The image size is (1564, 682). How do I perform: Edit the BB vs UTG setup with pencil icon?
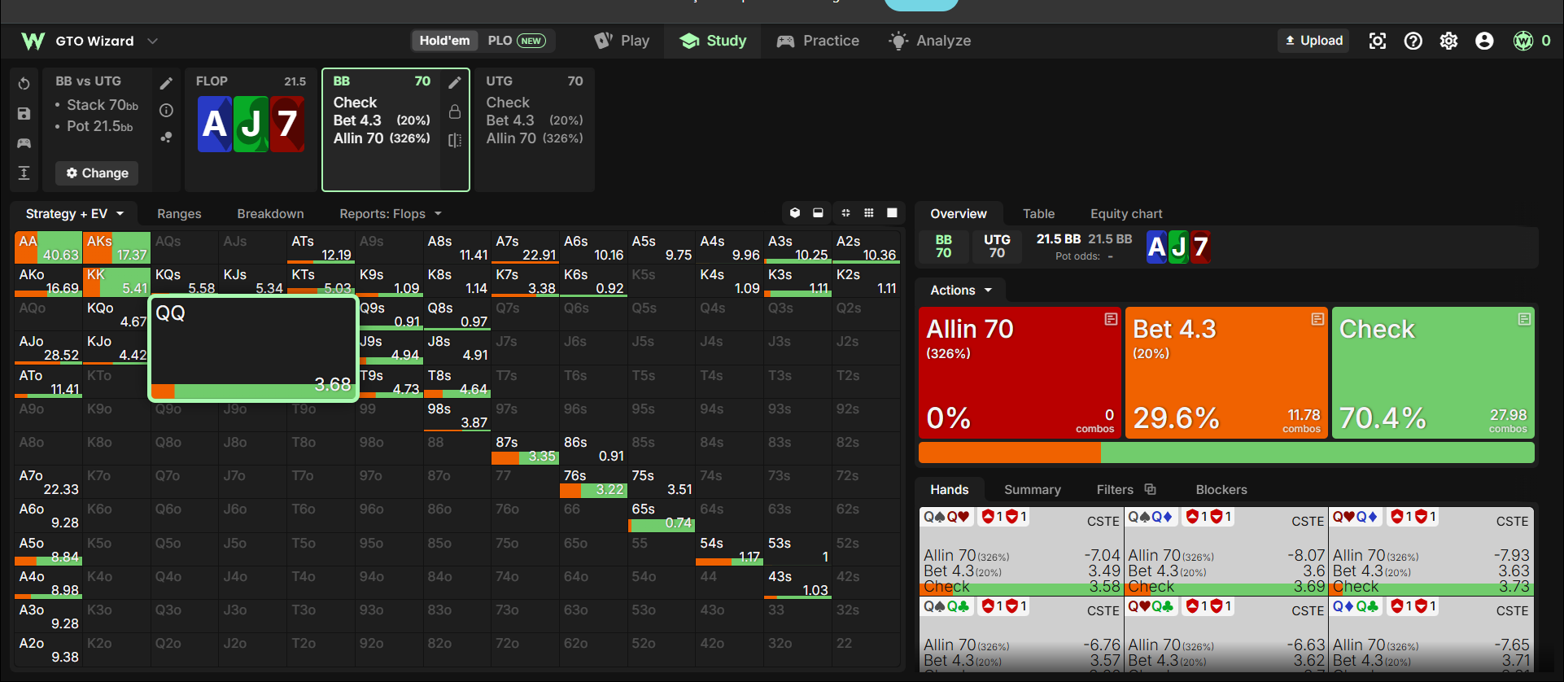coord(166,83)
